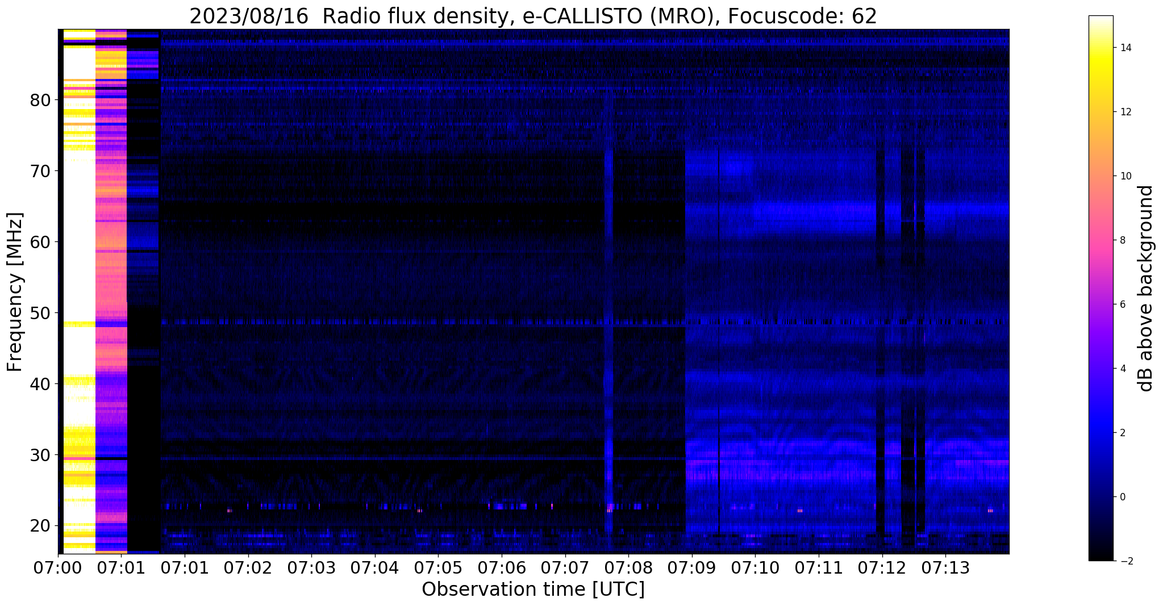The height and width of the screenshot is (606, 1163).
Task: Click the colorbar tick label '14'
Action: (x=1125, y=48)
